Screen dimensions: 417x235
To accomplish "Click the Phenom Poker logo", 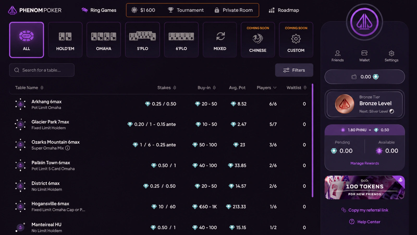I will click(35, 10).
